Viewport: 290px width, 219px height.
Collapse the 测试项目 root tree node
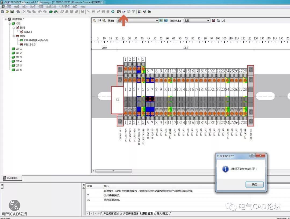(6, 19)
